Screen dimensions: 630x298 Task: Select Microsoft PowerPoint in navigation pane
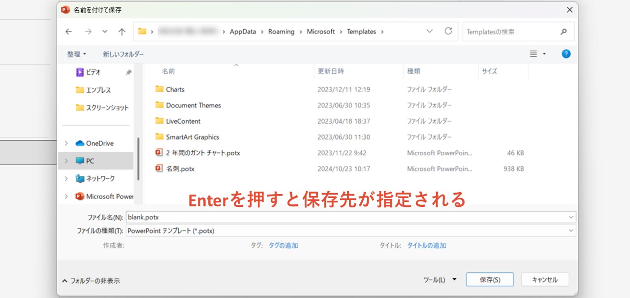[104, 197]
